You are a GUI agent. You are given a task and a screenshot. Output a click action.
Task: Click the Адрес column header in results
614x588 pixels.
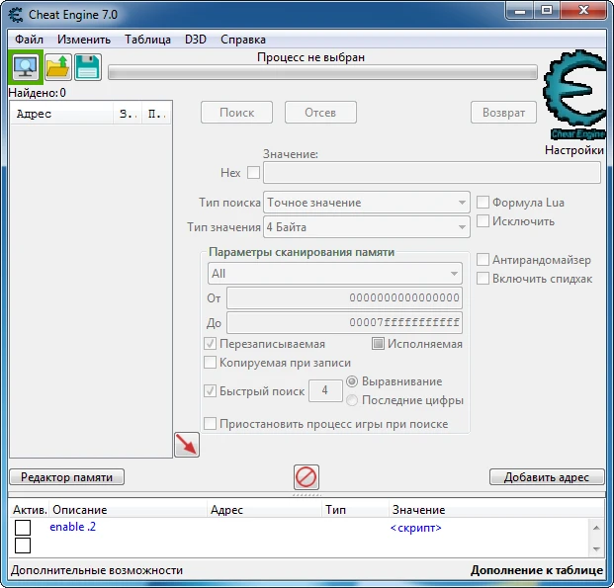click(62, 114)
